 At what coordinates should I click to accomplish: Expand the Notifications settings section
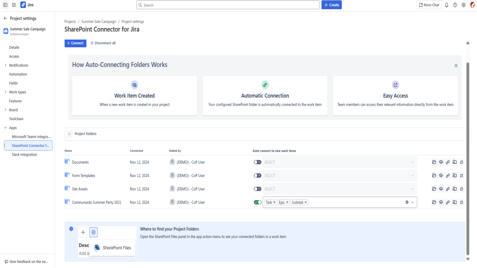point(5,65)
